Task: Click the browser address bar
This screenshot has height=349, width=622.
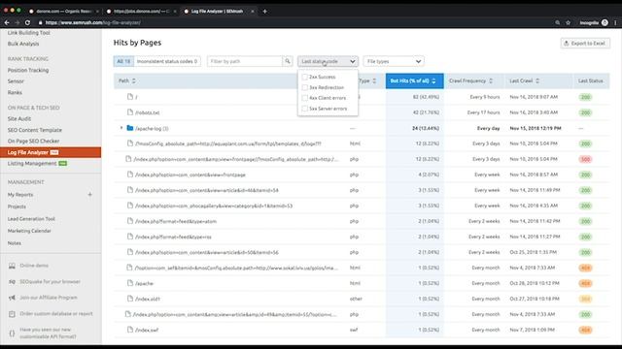Action: click(294, 22)
